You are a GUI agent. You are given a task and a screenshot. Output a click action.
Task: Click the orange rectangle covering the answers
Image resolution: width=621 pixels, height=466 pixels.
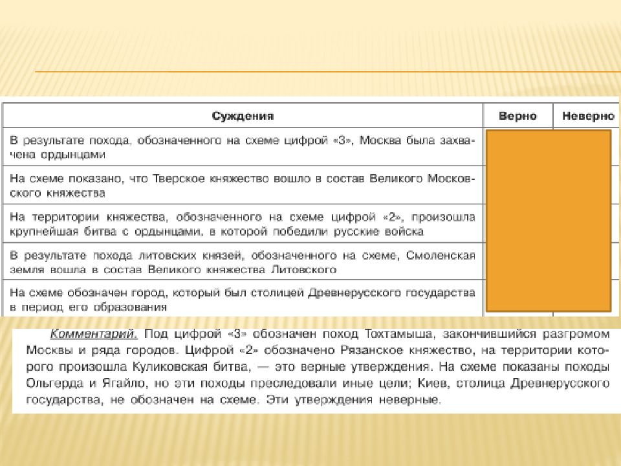(x=549, y=221)
